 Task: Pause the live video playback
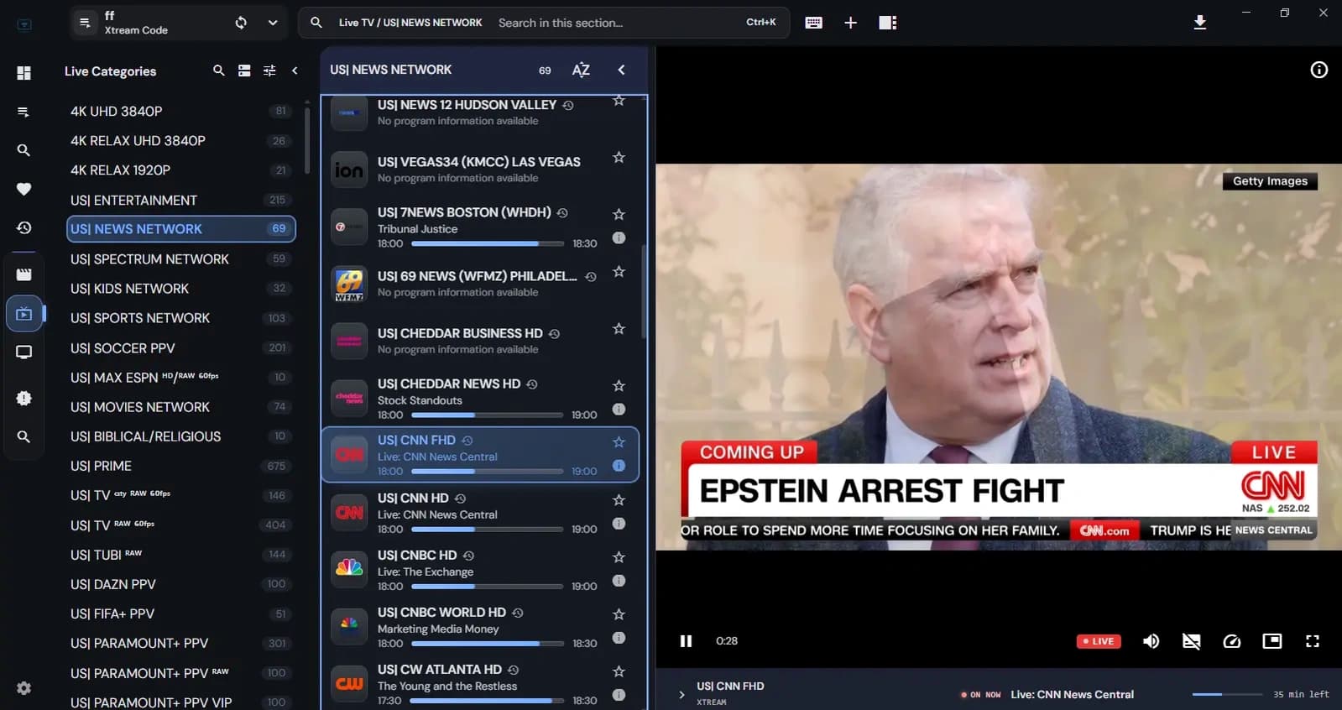(686, 641)
